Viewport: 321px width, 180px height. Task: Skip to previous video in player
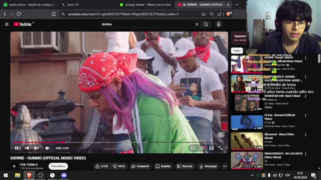[x=27, y=148]
